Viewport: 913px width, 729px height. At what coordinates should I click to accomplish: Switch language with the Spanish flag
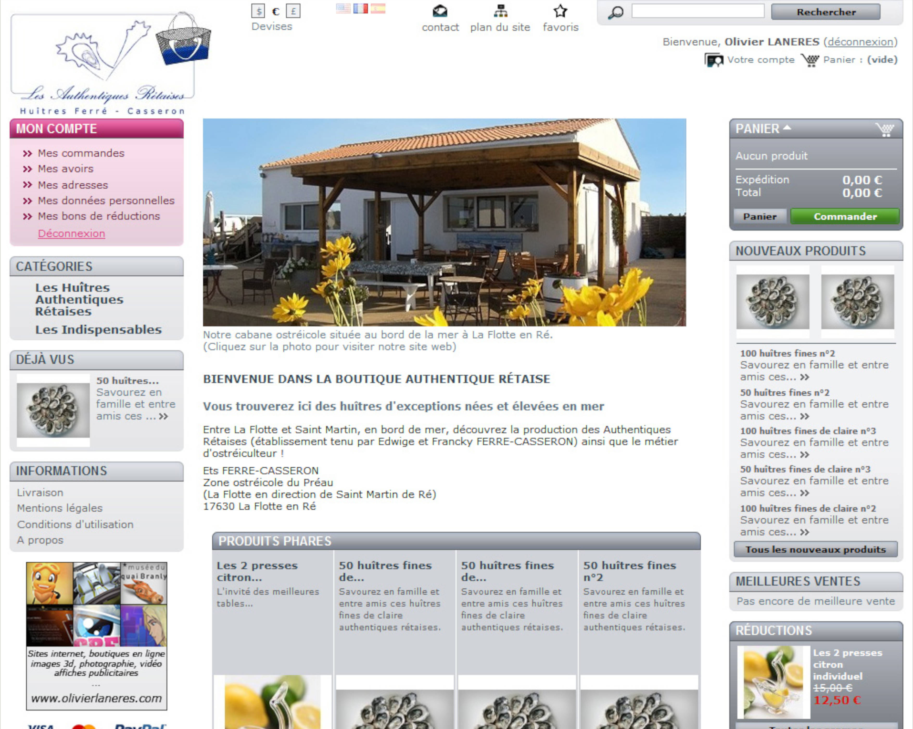point(378,9)
